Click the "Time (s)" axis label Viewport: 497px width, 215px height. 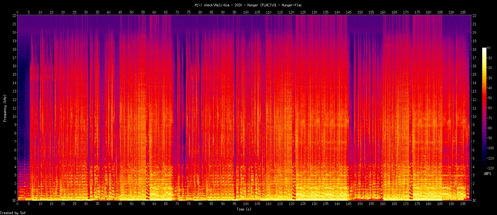[244, 209]
